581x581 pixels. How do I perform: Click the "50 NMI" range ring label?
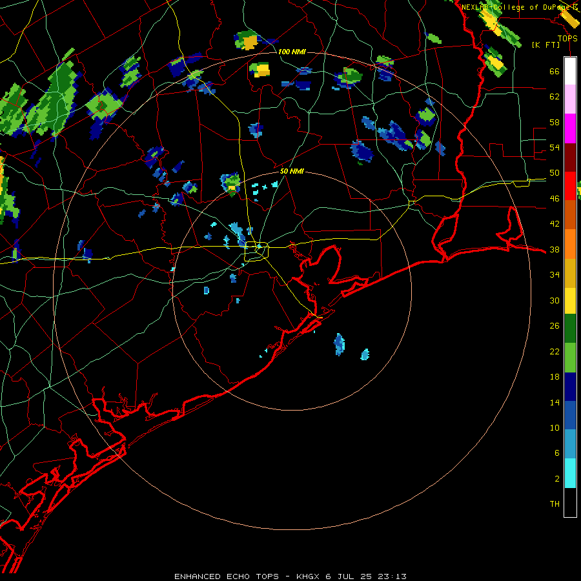(x=292, y=171)
